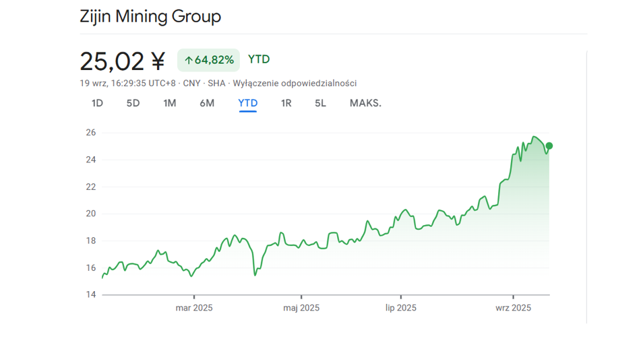
Task: Click the 25,02 ¥ price value
Action: (x=122, y=61)
